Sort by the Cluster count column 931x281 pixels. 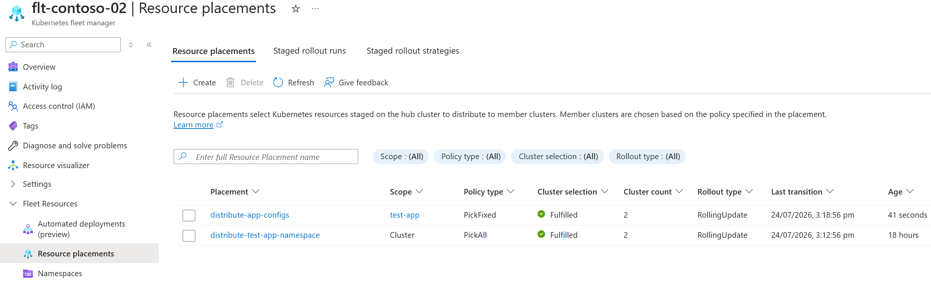(x=653, y=192)
